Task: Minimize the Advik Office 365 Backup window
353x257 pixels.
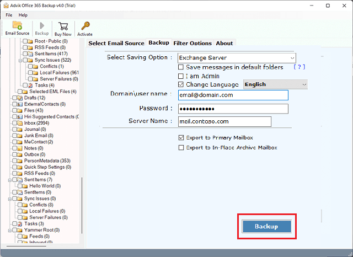Action: pyautogui.click(x=312, y=6)
